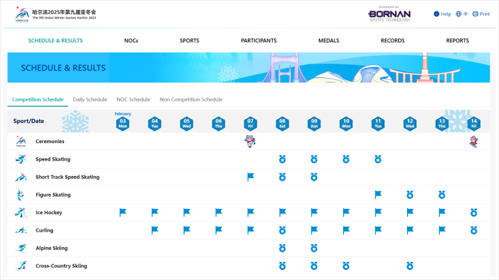Screen dimensions: 499x280
Task: Click the Sport/Date column header
Action: coord(29,121)
